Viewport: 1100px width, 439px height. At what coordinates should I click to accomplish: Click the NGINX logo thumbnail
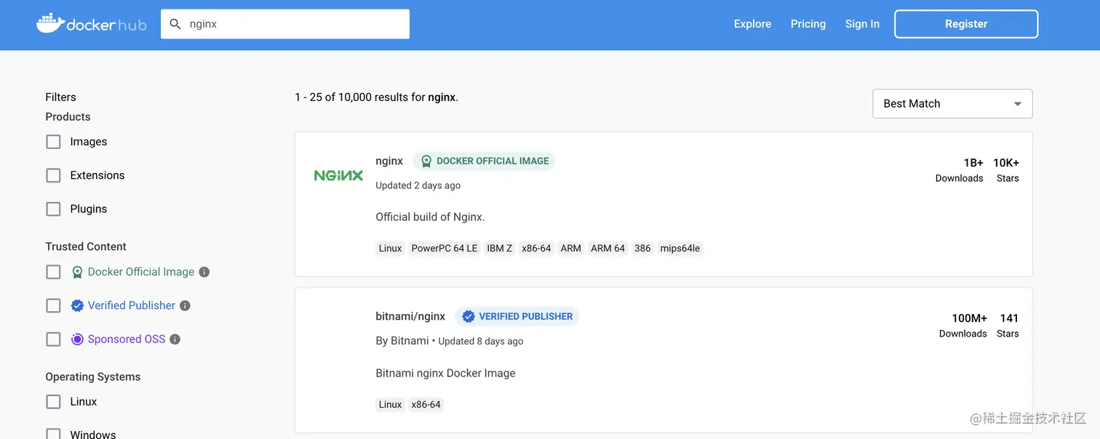coord(338,175)
